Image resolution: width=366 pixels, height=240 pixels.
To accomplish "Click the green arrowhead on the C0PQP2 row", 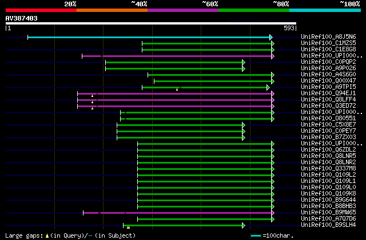I will coord(244,62).
